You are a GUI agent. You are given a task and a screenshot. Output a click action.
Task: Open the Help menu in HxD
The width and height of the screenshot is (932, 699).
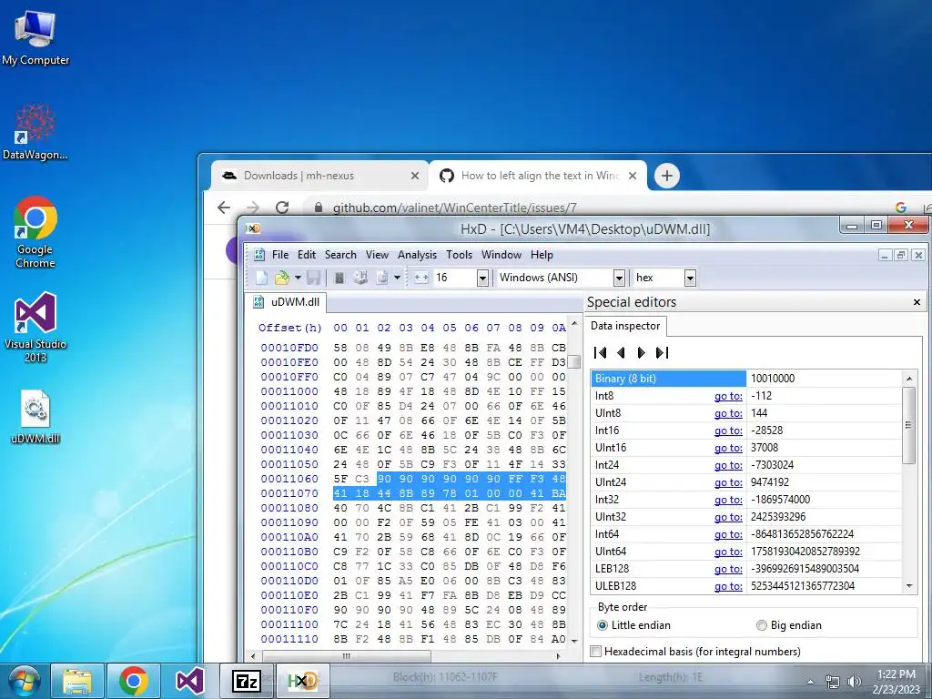click(542, 255)
